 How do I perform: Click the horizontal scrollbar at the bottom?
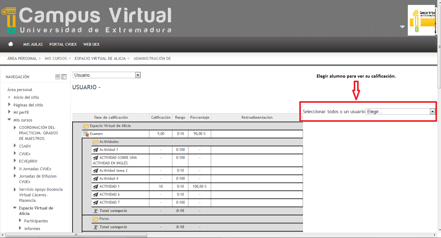point(77,235)
